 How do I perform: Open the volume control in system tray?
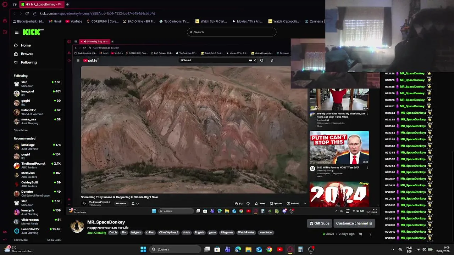click(423, 249)
